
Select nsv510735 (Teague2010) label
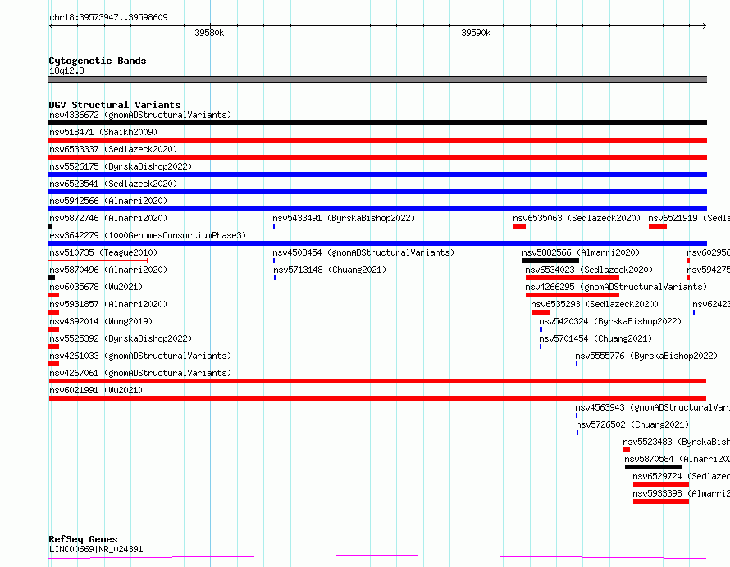coord(103,252)
